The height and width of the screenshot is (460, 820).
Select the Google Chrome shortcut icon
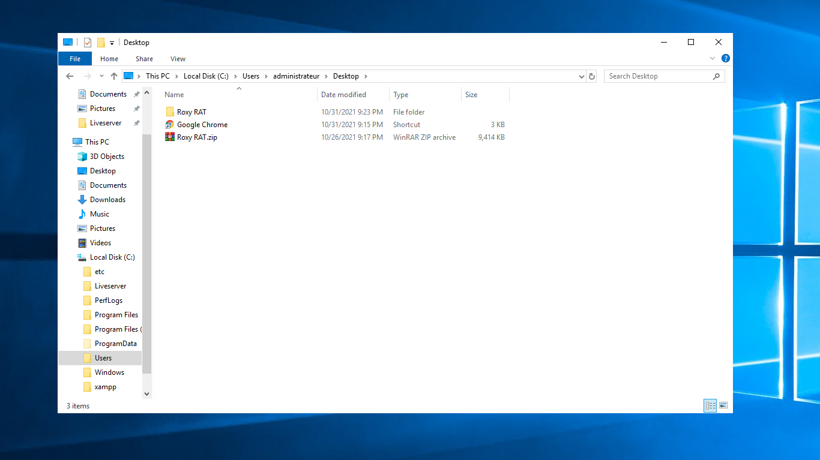tap(170, 125)
